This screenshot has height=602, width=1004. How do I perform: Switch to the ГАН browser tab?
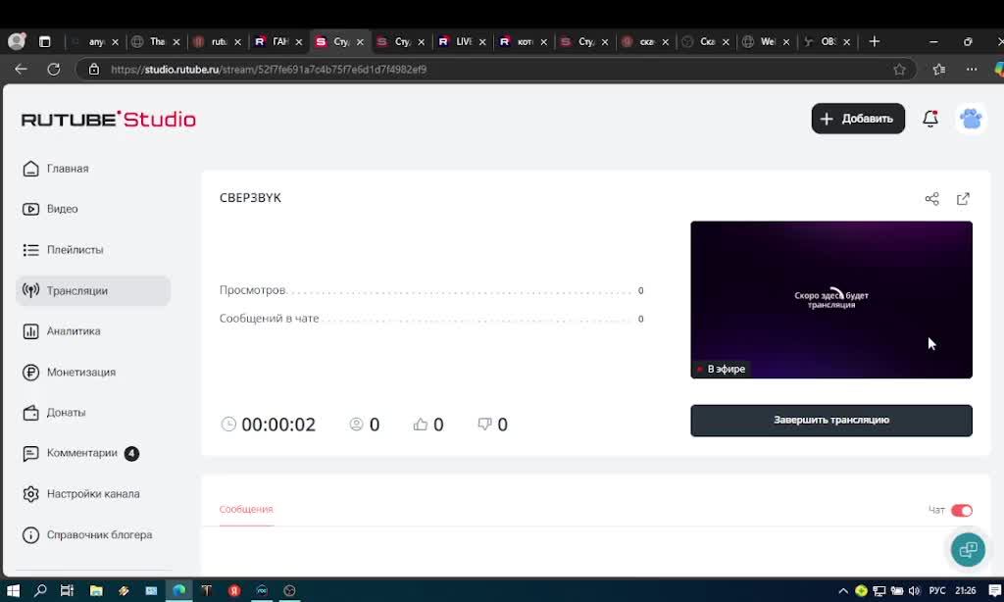(279, 41)
